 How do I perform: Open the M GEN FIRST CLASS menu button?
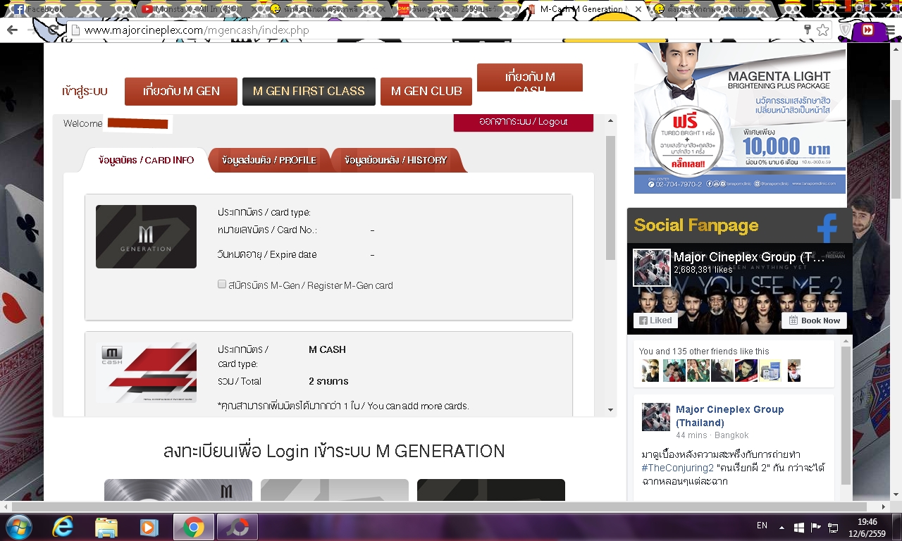(309, 91)
